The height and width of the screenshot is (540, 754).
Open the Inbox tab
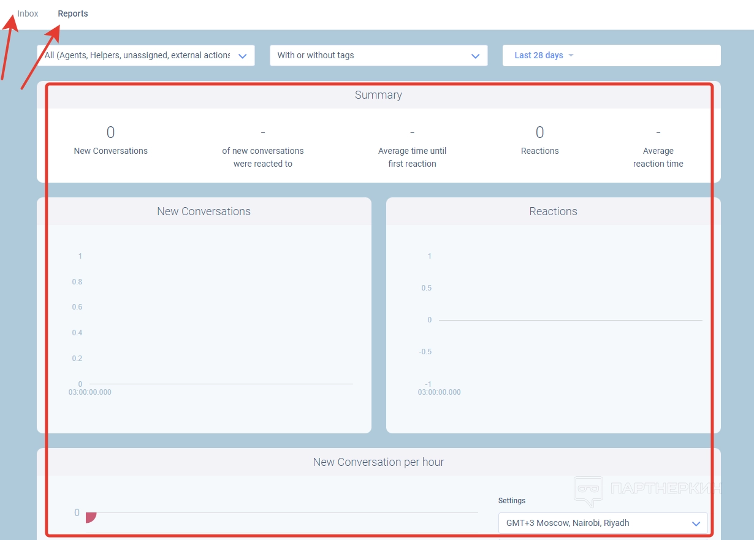point(28,13)
